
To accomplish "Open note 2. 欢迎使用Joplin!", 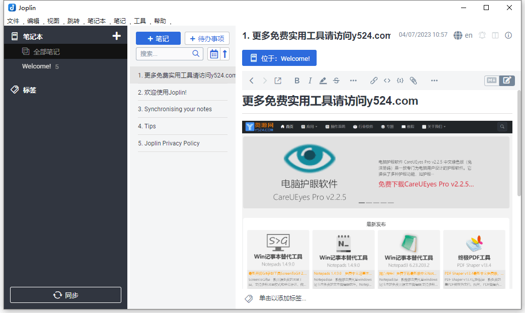I will [183, 93].
